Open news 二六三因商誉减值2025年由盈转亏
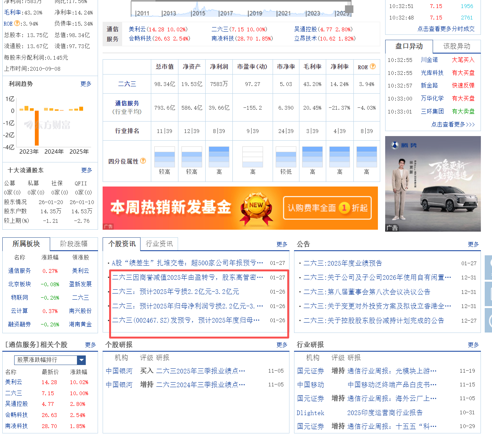492x438 pixels. pos(187,277)
